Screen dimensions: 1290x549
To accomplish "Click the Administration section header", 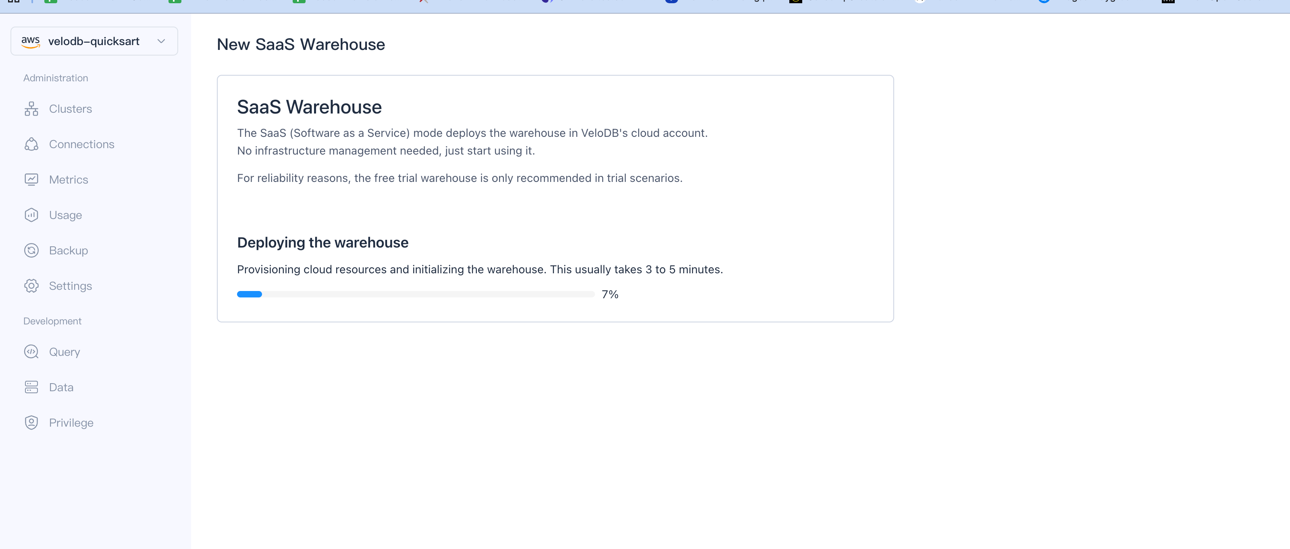I will (x=56, y=78).
